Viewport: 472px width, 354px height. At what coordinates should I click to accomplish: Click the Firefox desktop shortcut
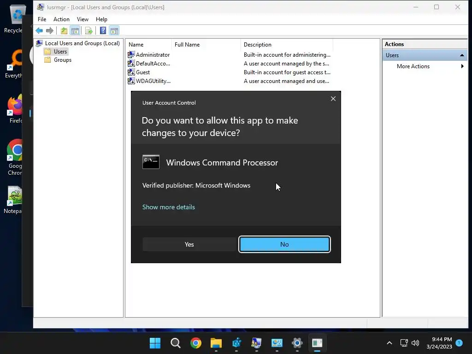pyautogui.click(x=15, y=109)
